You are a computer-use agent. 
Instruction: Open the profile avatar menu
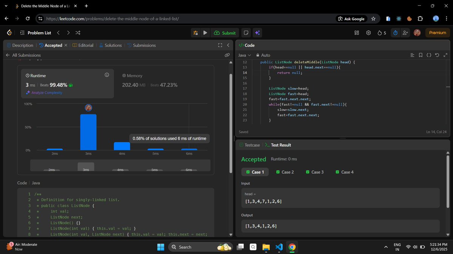coord(417,33)
